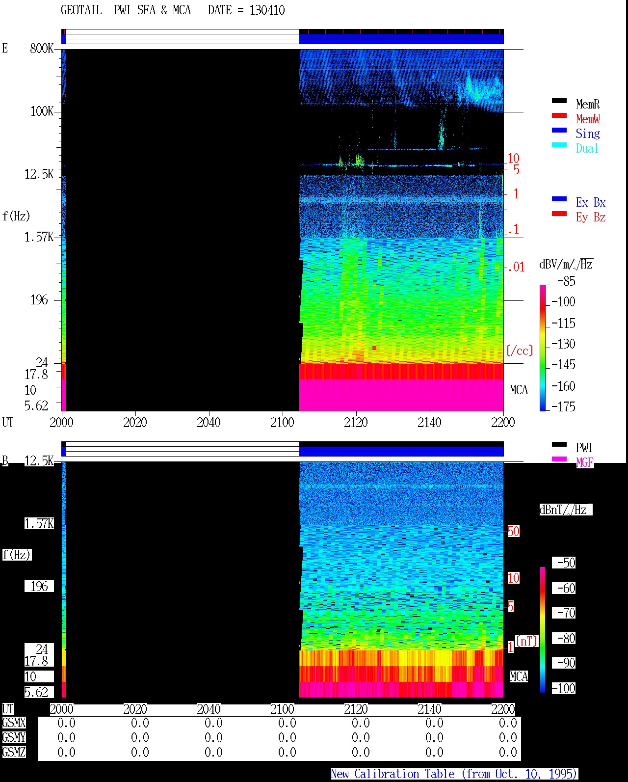Click the 2140 tick on magnetic spectrogram axis

(x=429, y=709)
